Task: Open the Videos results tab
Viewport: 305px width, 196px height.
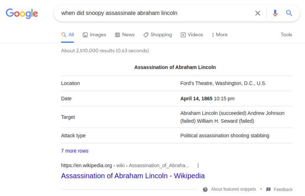Action: point(192,35)
